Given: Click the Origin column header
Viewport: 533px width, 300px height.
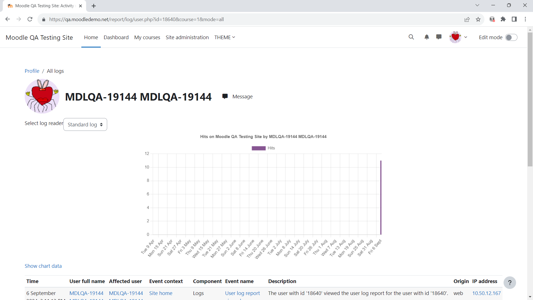Looking at the screenshot, I should click(461, 281).
